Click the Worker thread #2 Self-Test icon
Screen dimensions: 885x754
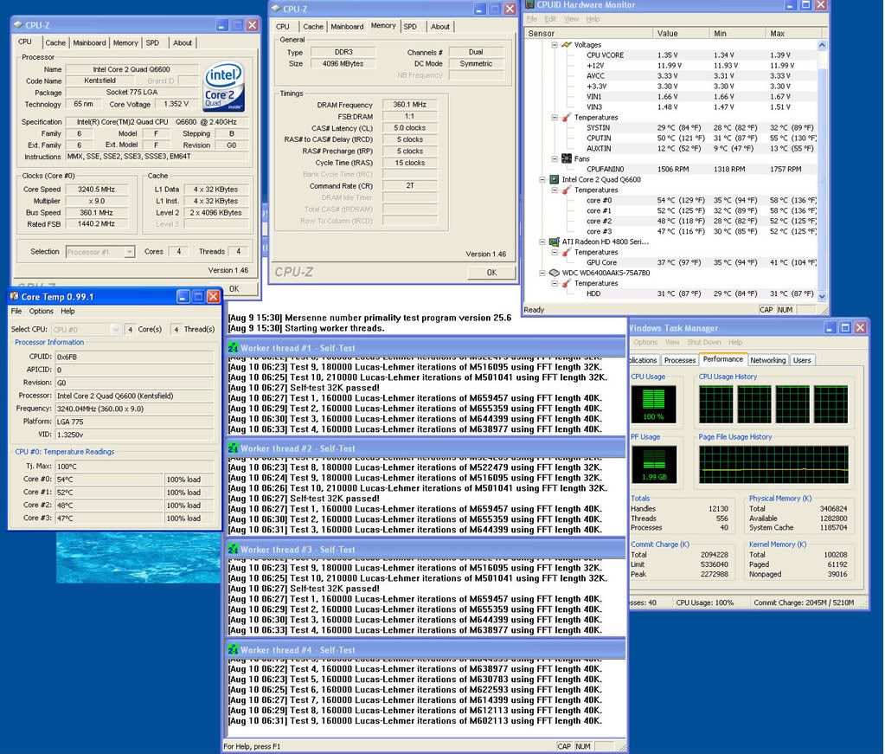(x=233, y=448)
